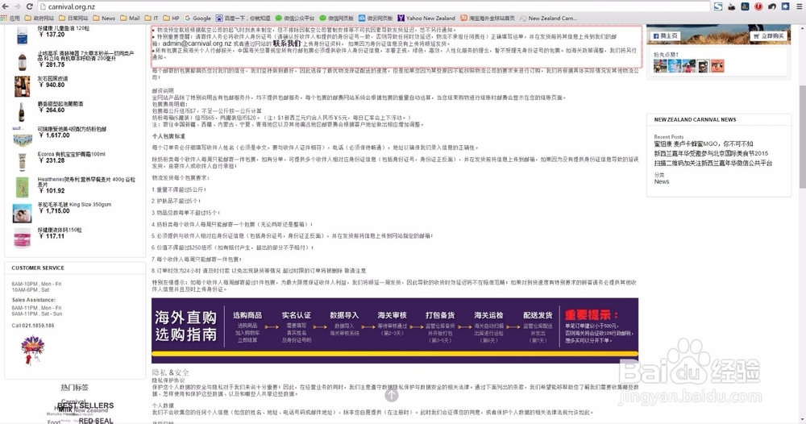The image size is (806, 424).
Task: Open the 北京国际美食节2015 recent post
Action: coord(711,153)
